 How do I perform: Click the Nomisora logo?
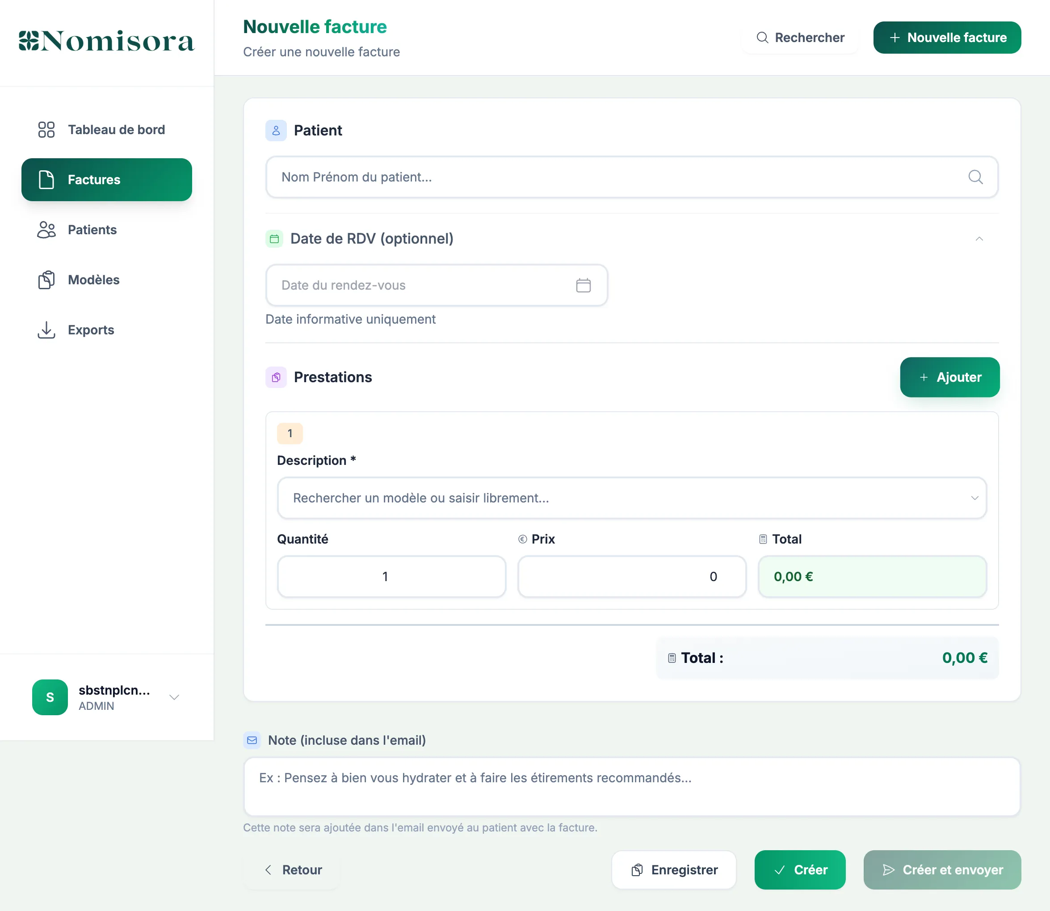(106, 41)
